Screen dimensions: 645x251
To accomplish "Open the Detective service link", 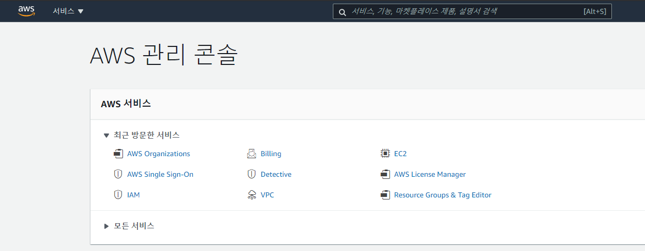I will [x=276, y=174].
